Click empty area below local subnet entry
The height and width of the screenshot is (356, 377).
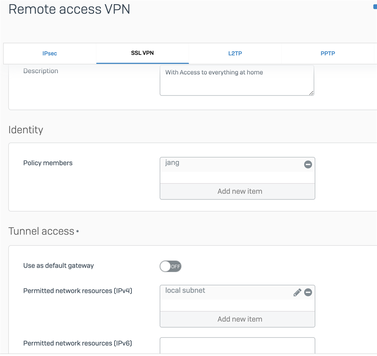point(237,305)
